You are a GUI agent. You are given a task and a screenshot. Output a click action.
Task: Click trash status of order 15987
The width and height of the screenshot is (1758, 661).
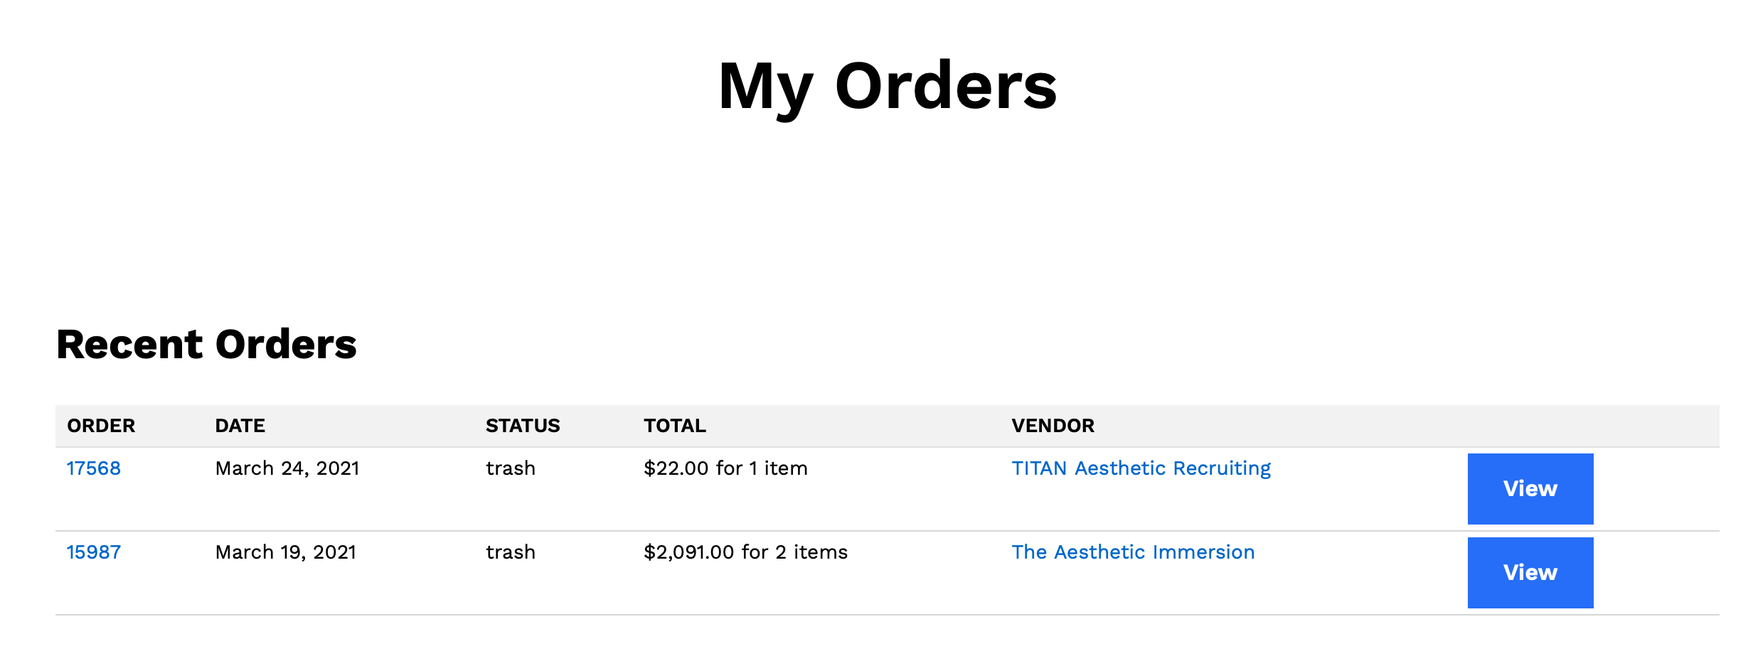[x=511, y=552]
